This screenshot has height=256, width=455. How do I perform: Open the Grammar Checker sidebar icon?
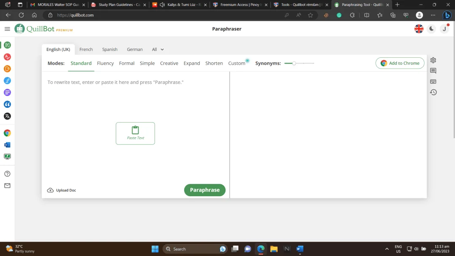coord(7,57)
